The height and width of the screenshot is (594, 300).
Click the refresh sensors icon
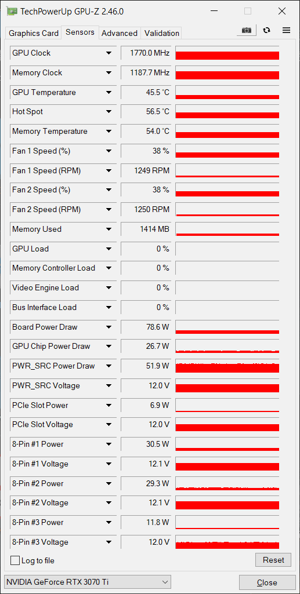point(266,30)
